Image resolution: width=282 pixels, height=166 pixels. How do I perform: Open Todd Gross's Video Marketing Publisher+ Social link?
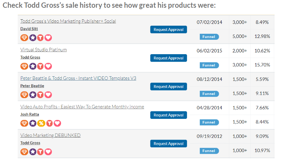pos(68,21)
